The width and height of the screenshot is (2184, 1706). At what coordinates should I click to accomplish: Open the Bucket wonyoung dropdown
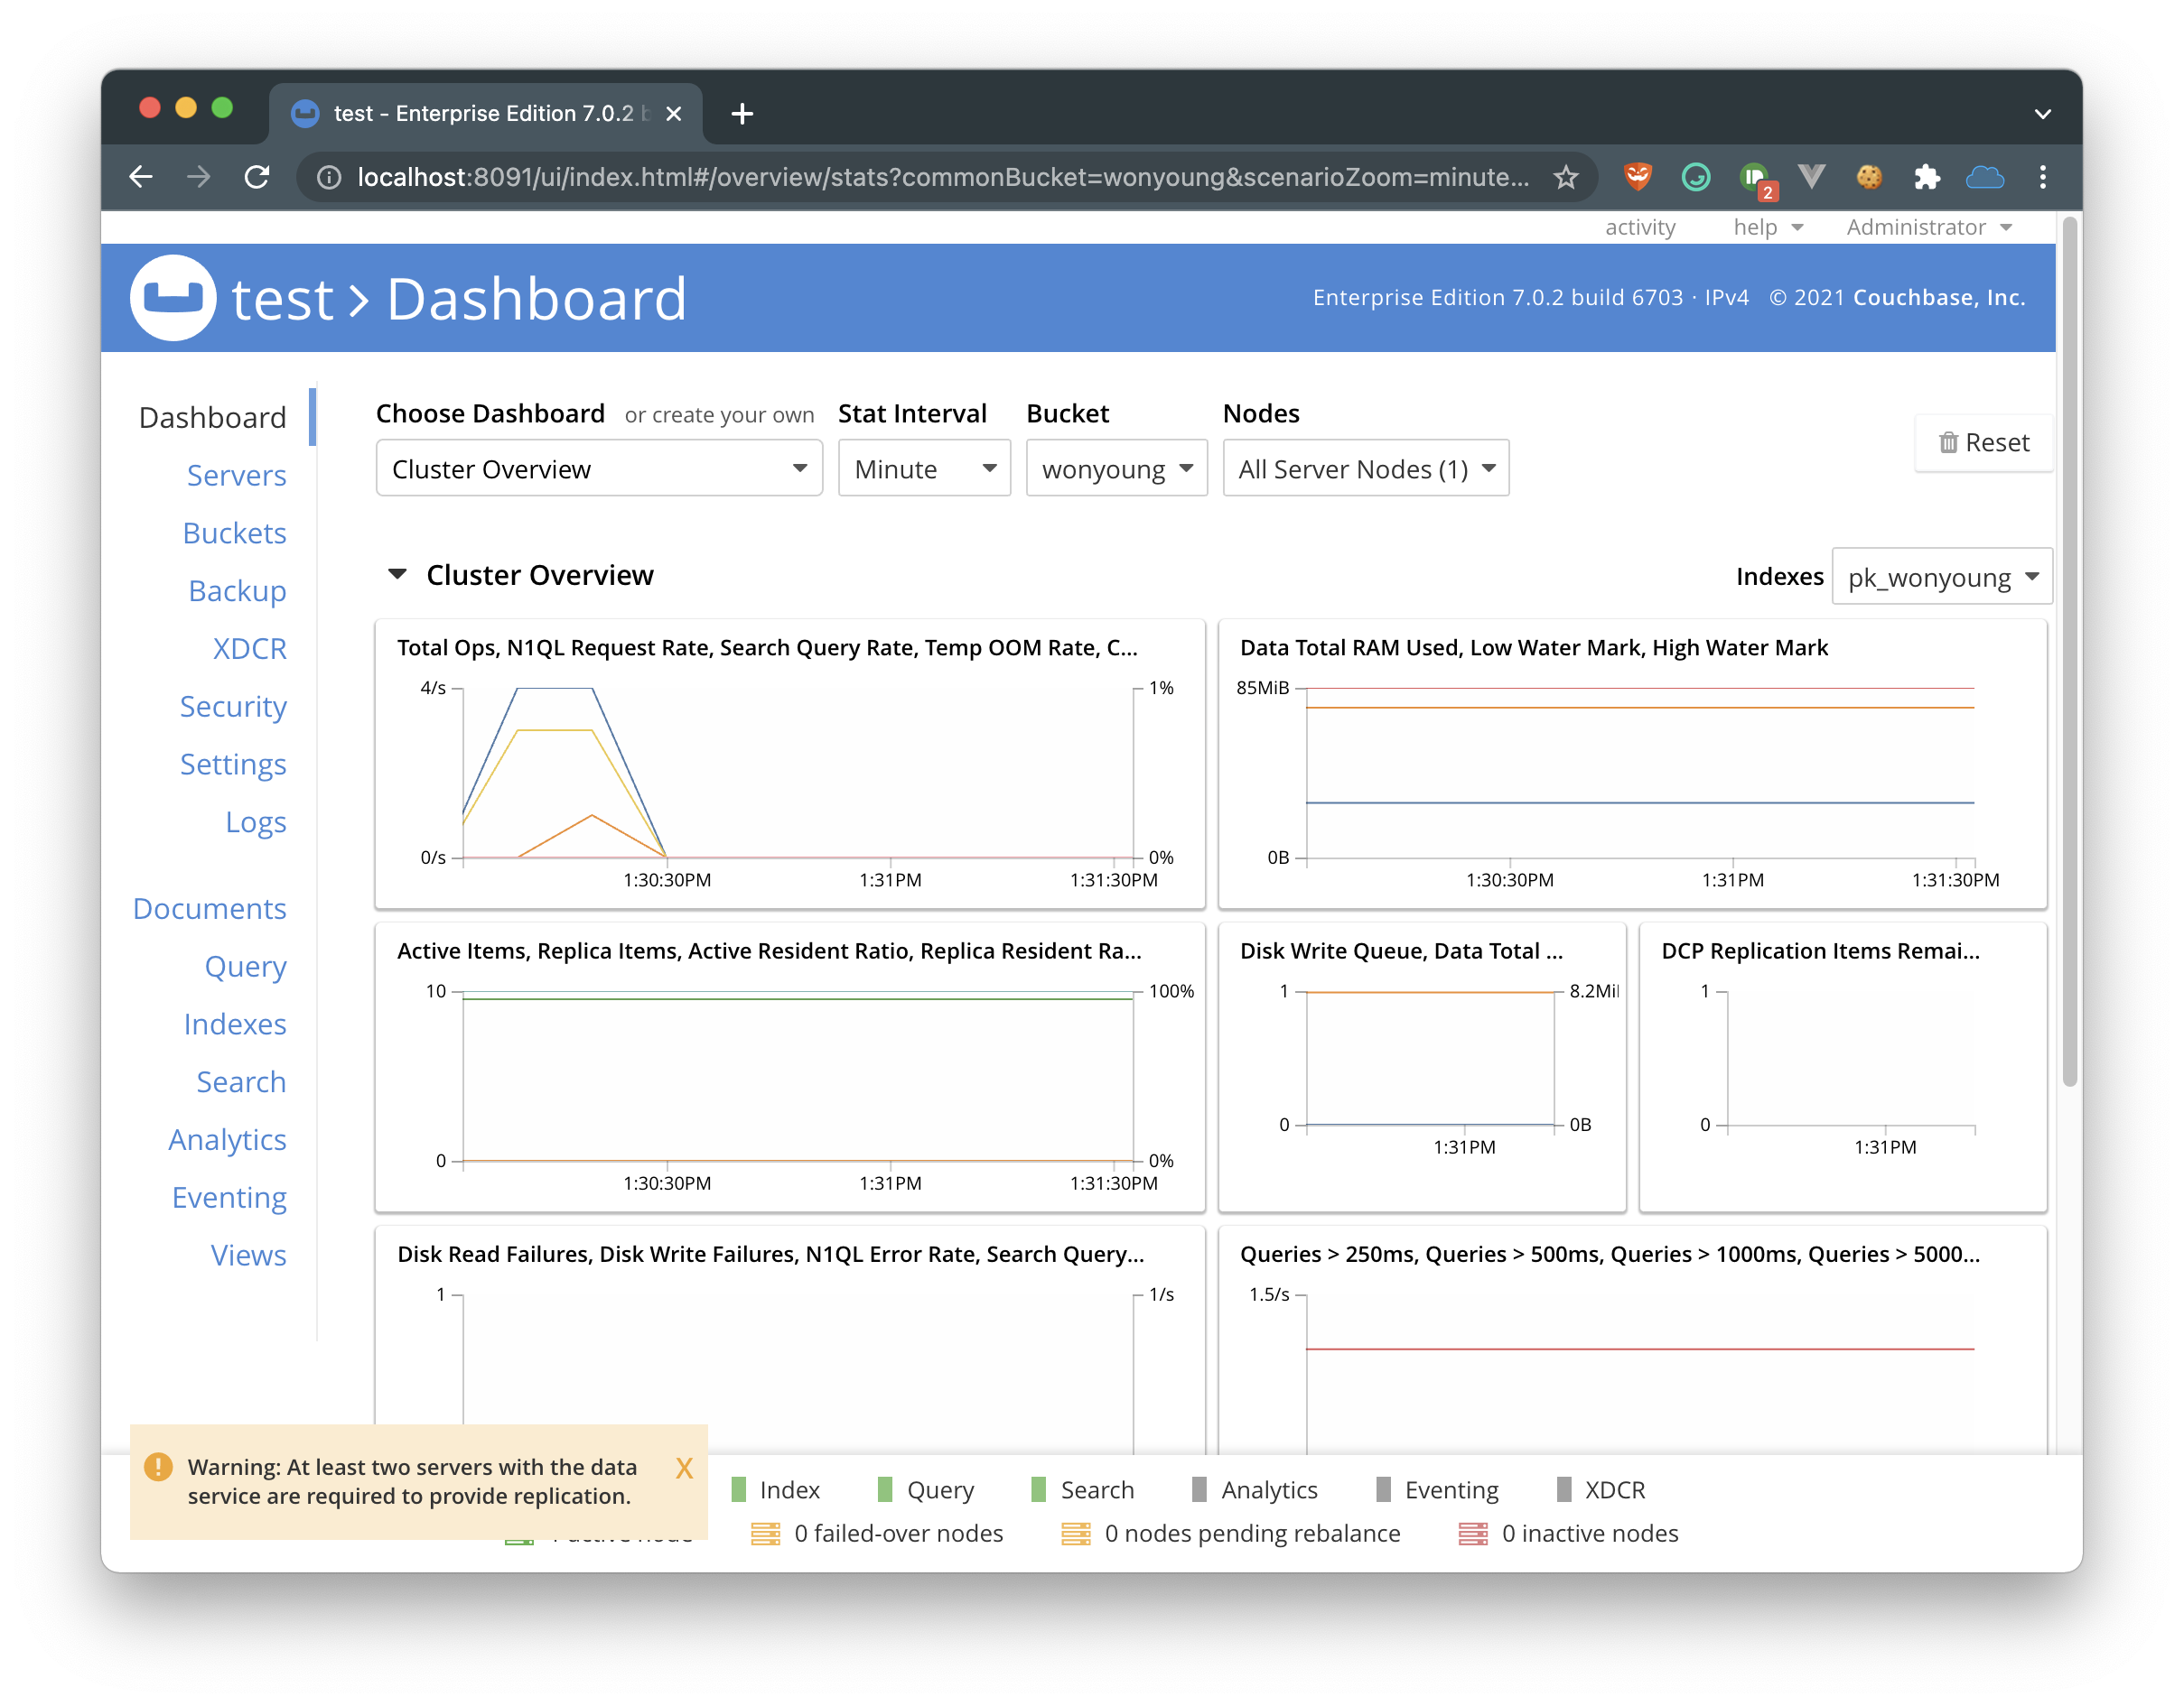coord(1116,468)
